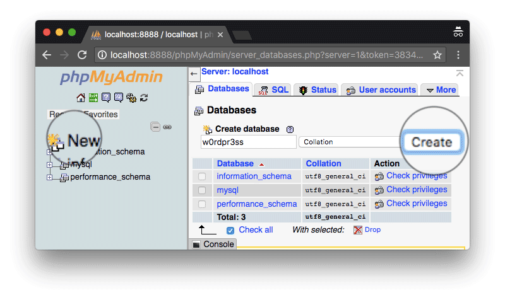Click Server: localhost breadcrumb link

[x=235, y=72]
